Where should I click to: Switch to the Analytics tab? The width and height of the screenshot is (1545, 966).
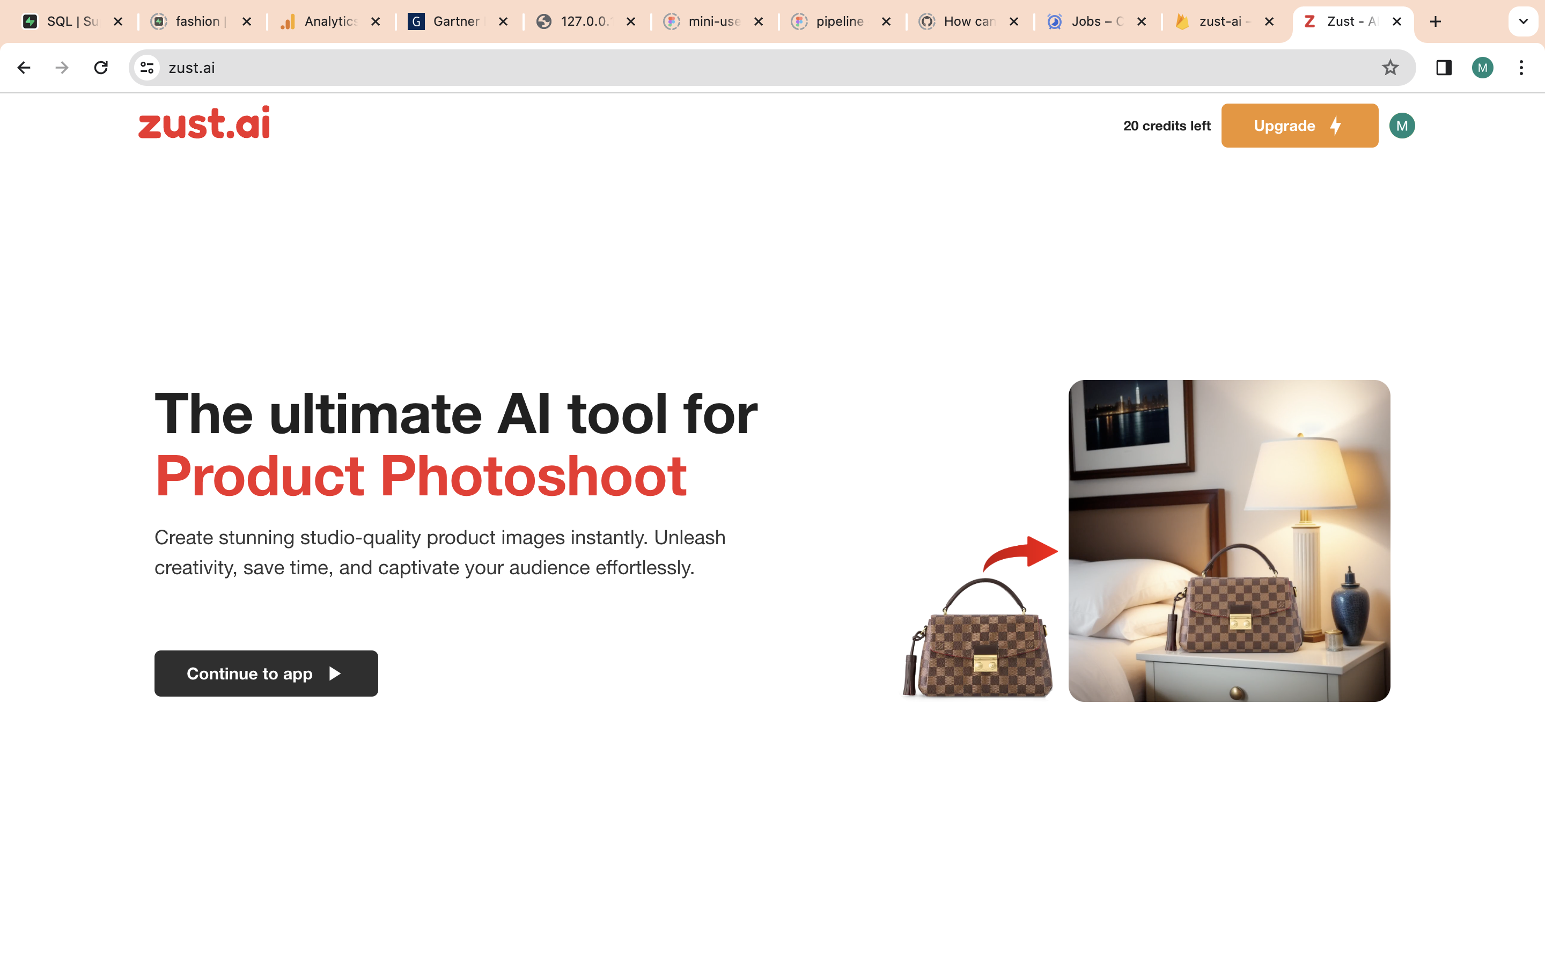pos(326,21)
